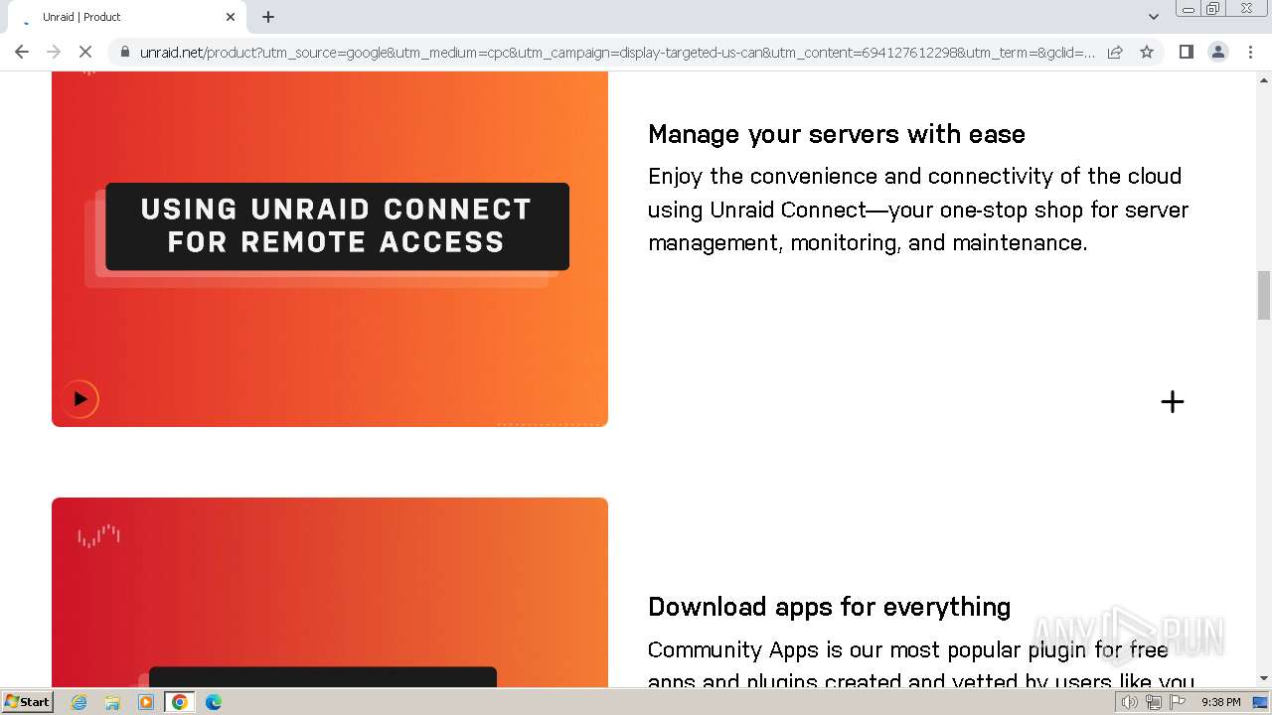Focus the unraid.net address bar
Image resolution: width=1272 pixels, height=715 pixels.
616,53
